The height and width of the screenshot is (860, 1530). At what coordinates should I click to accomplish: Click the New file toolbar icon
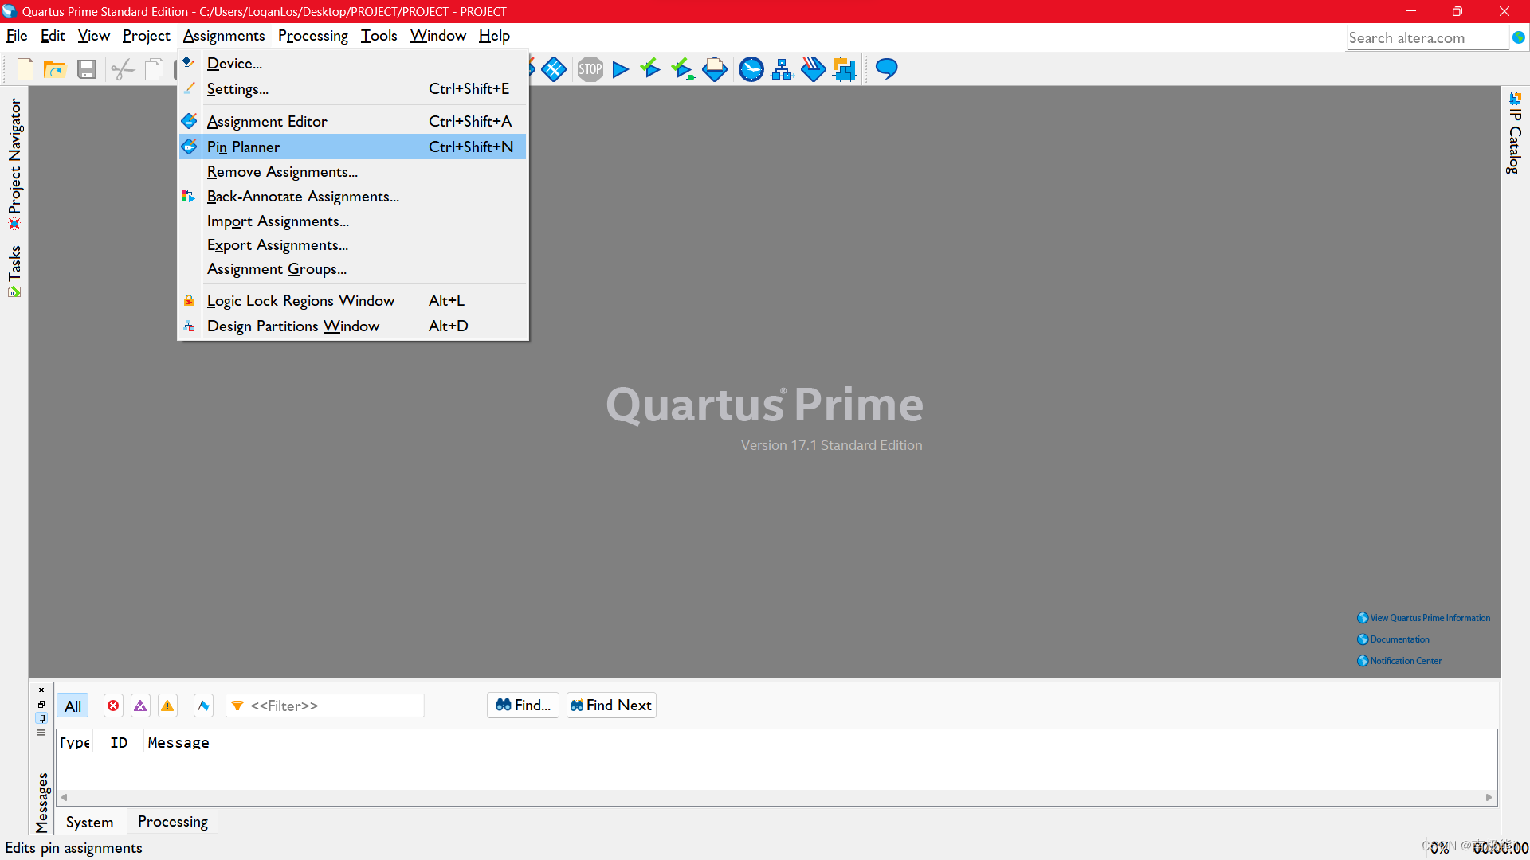tap(25, 69)
